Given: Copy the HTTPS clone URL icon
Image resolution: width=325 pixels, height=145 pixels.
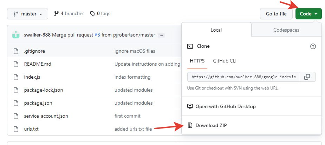Looking at the screenshot, I should click(307, 77).
